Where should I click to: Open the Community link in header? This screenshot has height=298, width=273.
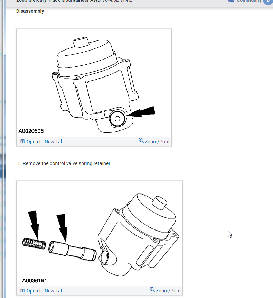249,1
